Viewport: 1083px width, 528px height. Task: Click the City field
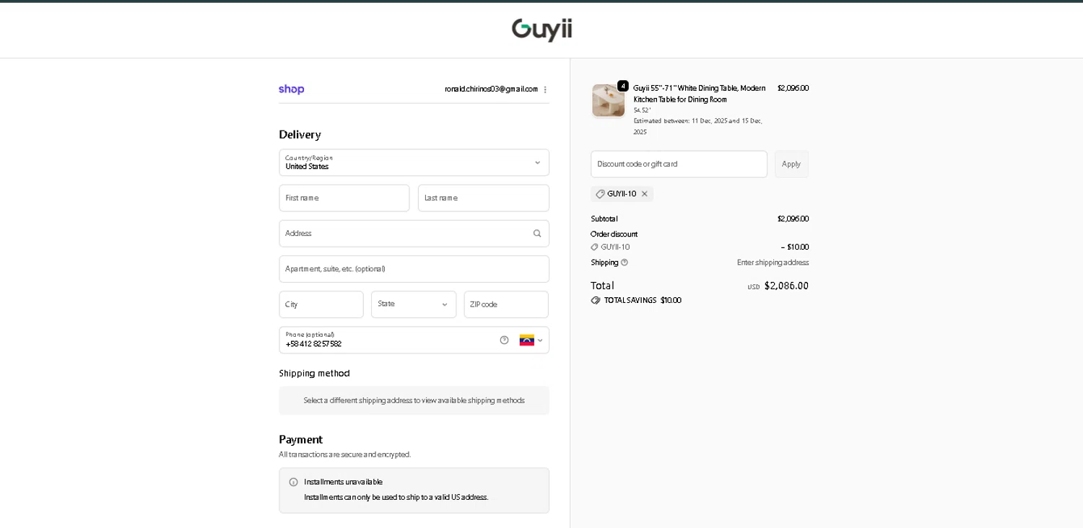point(321,304)
